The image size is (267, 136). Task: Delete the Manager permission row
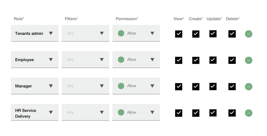[x=248, y=86]
